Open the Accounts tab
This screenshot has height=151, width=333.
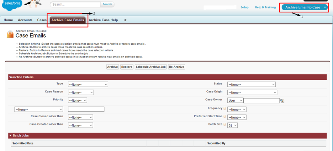[x=25, y=20]
